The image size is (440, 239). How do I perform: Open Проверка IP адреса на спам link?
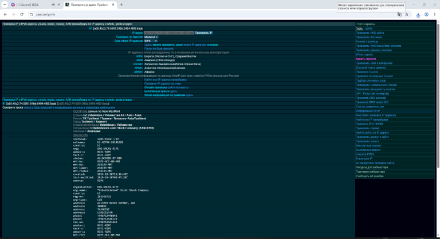[163, 83]
